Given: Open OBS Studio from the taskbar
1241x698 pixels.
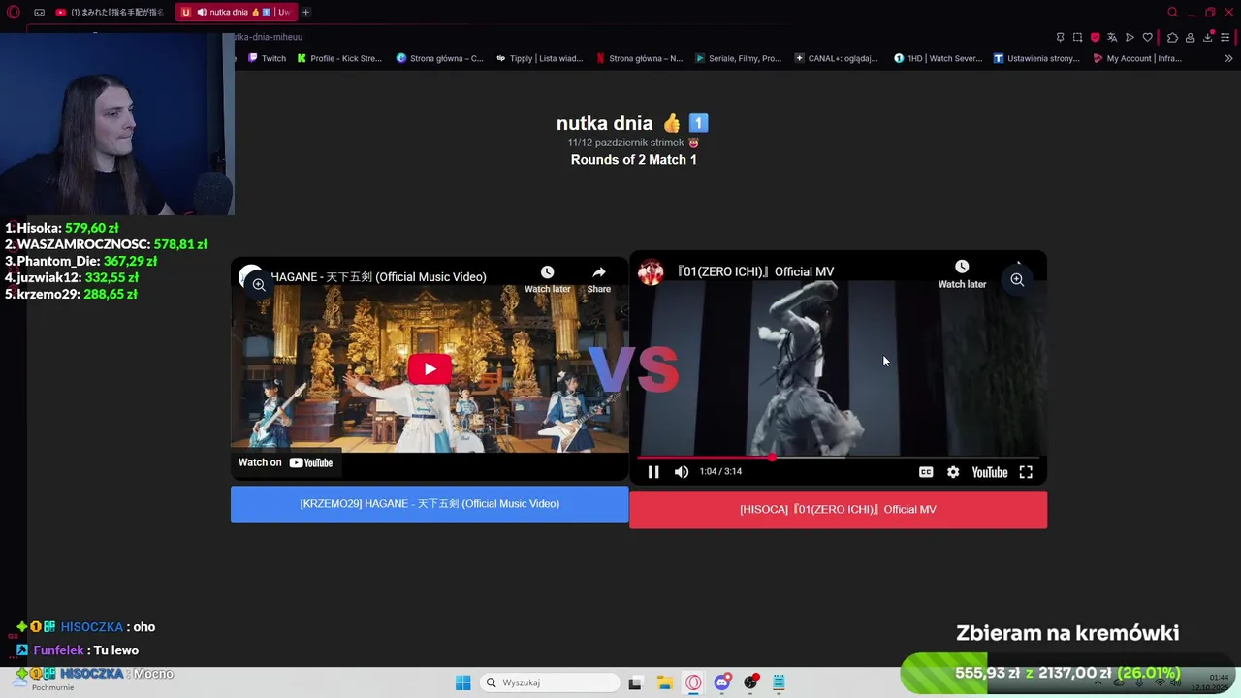Looking at the screenshot, I should point(750,682).
